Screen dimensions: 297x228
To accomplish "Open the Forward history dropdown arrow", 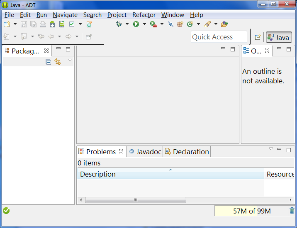I will 77,36.
